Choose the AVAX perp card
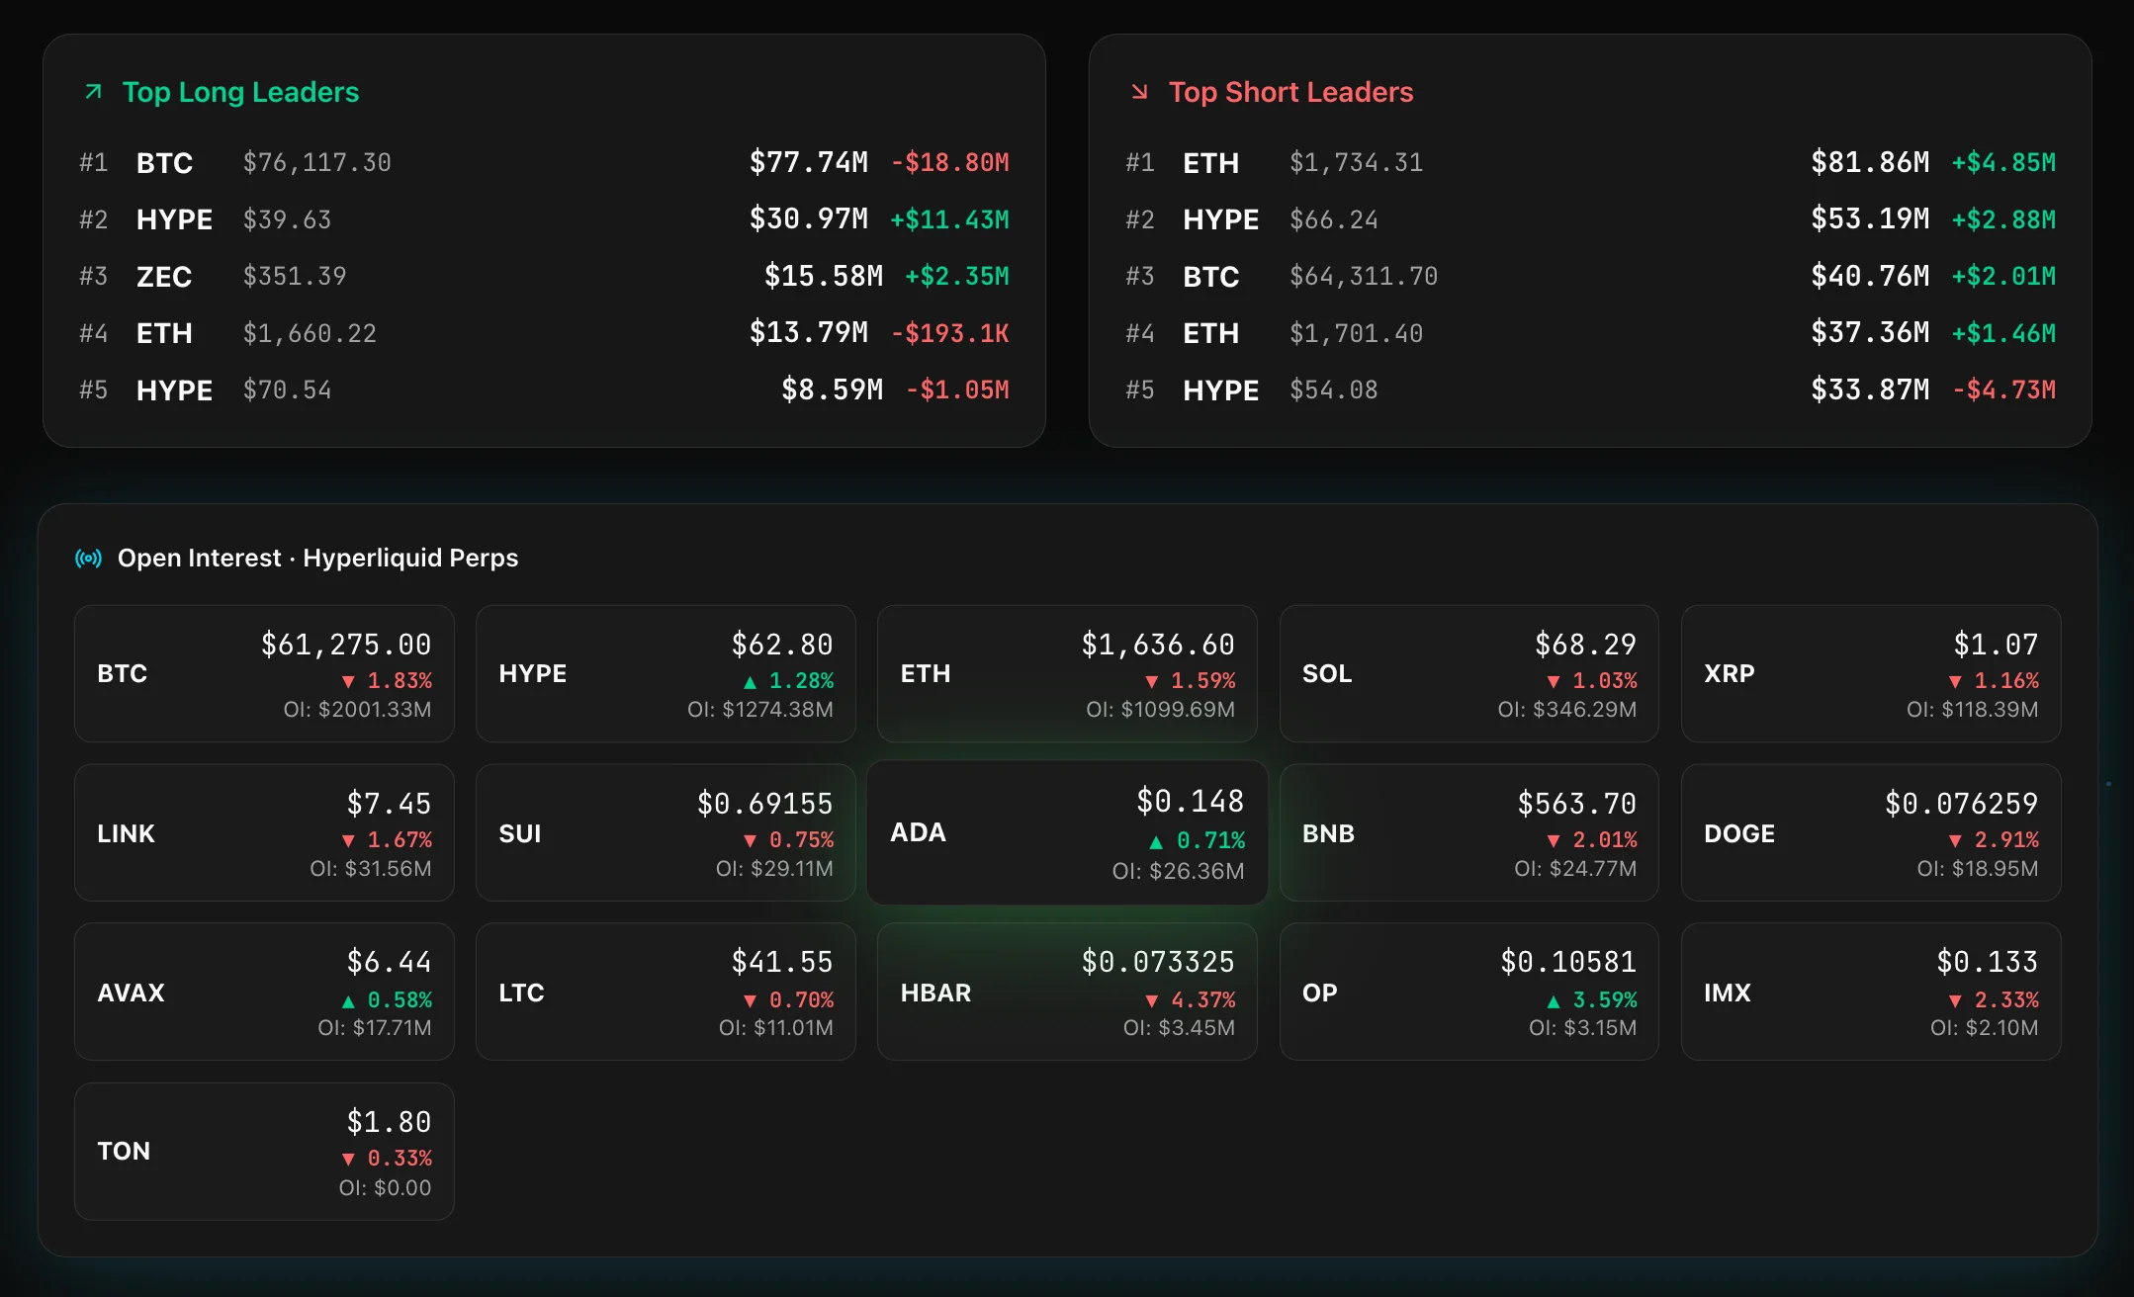Viewport: 2134px width, 1297px height. 264,993
